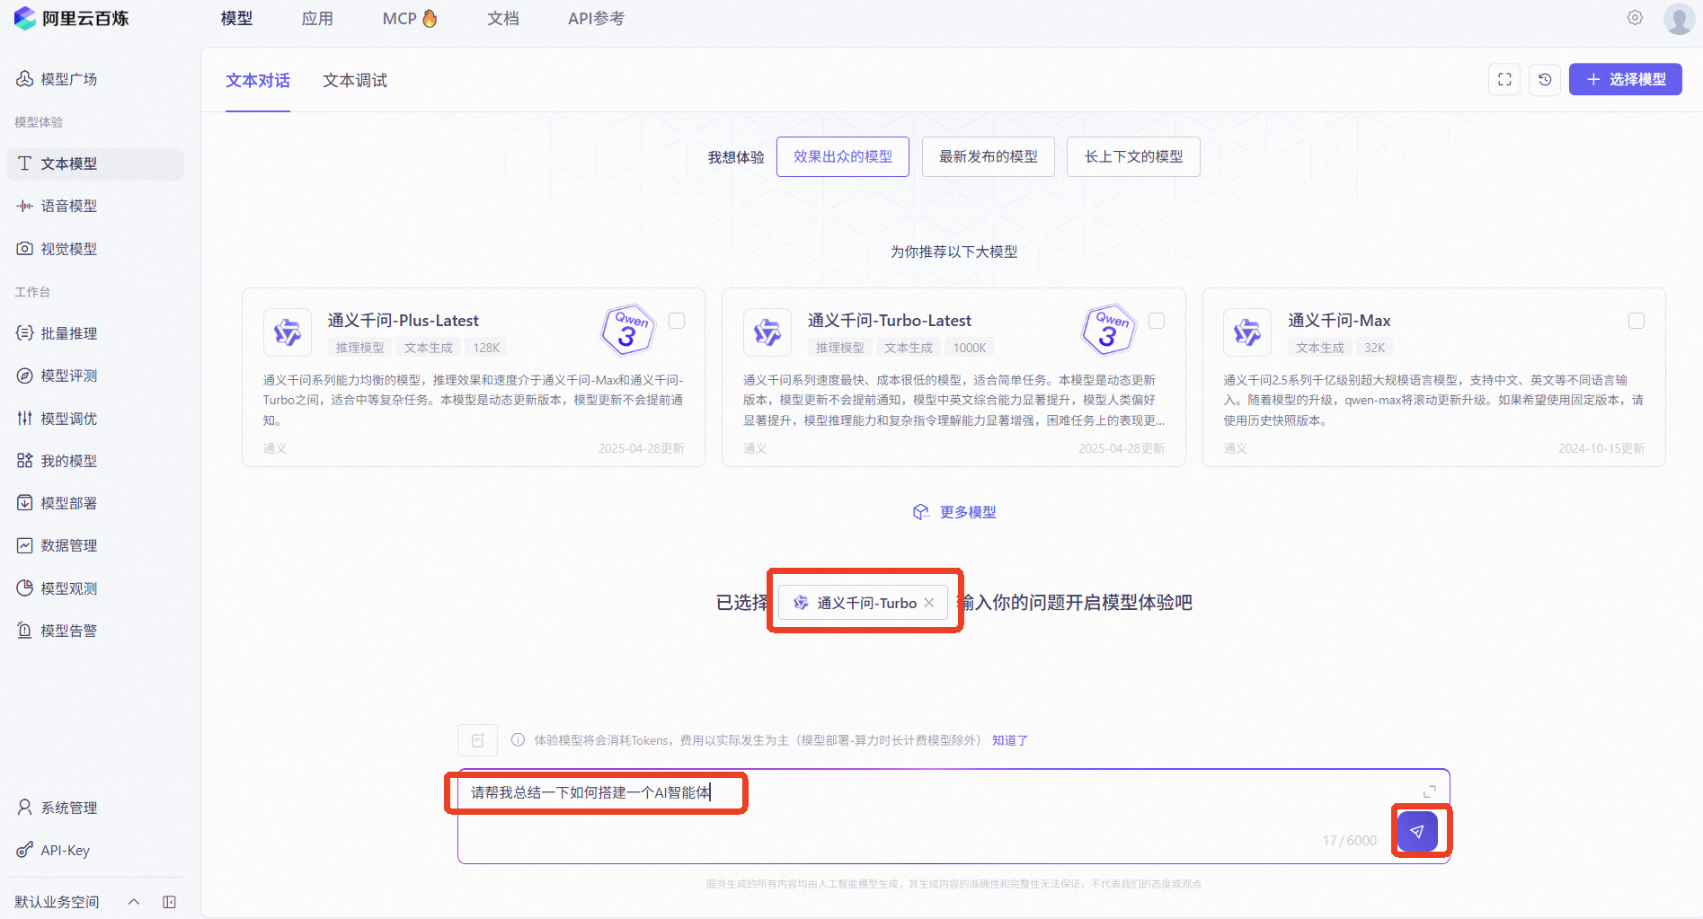Click the 通义千问-Plus-Latest model logo
Screen dimensions: 1703x919
(288, 332)
